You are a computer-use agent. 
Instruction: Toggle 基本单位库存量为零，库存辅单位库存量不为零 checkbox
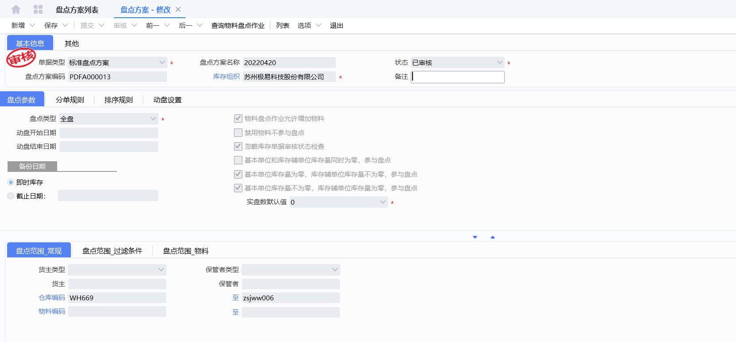pyautogui.click(x=238, y=174)
